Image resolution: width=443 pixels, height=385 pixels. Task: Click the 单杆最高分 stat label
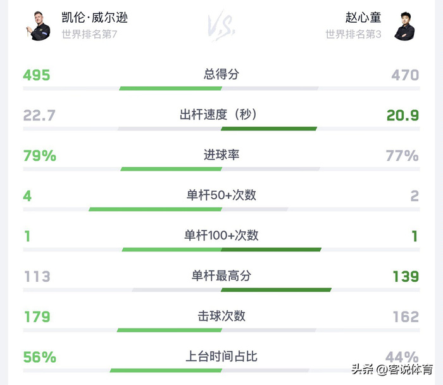point(221,275)
